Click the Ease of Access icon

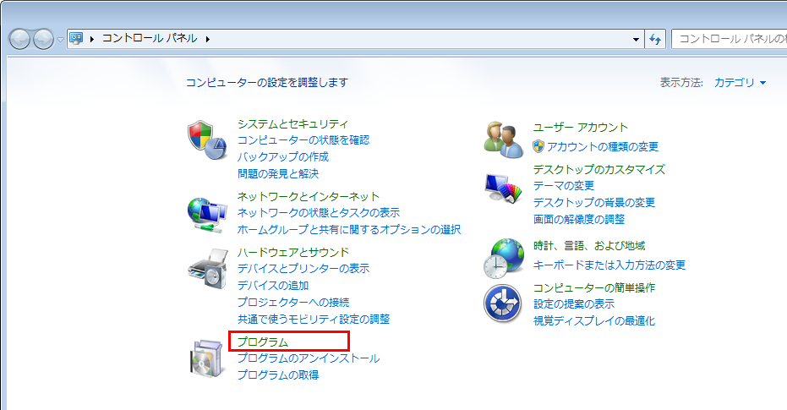click(503, 304)
